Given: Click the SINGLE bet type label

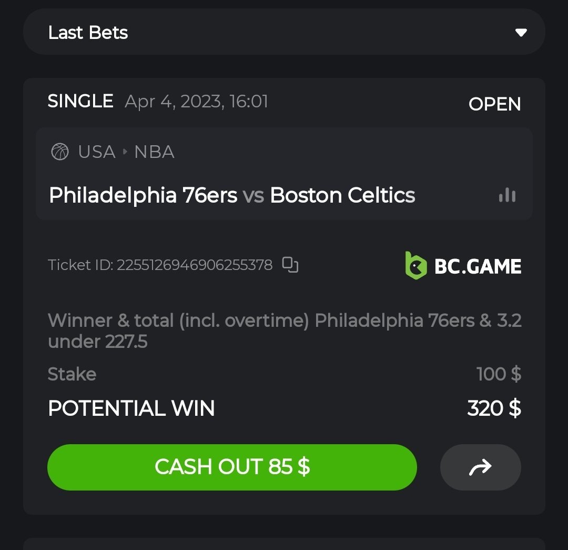Looking at the screenshot, I should (x=80, y=101).
